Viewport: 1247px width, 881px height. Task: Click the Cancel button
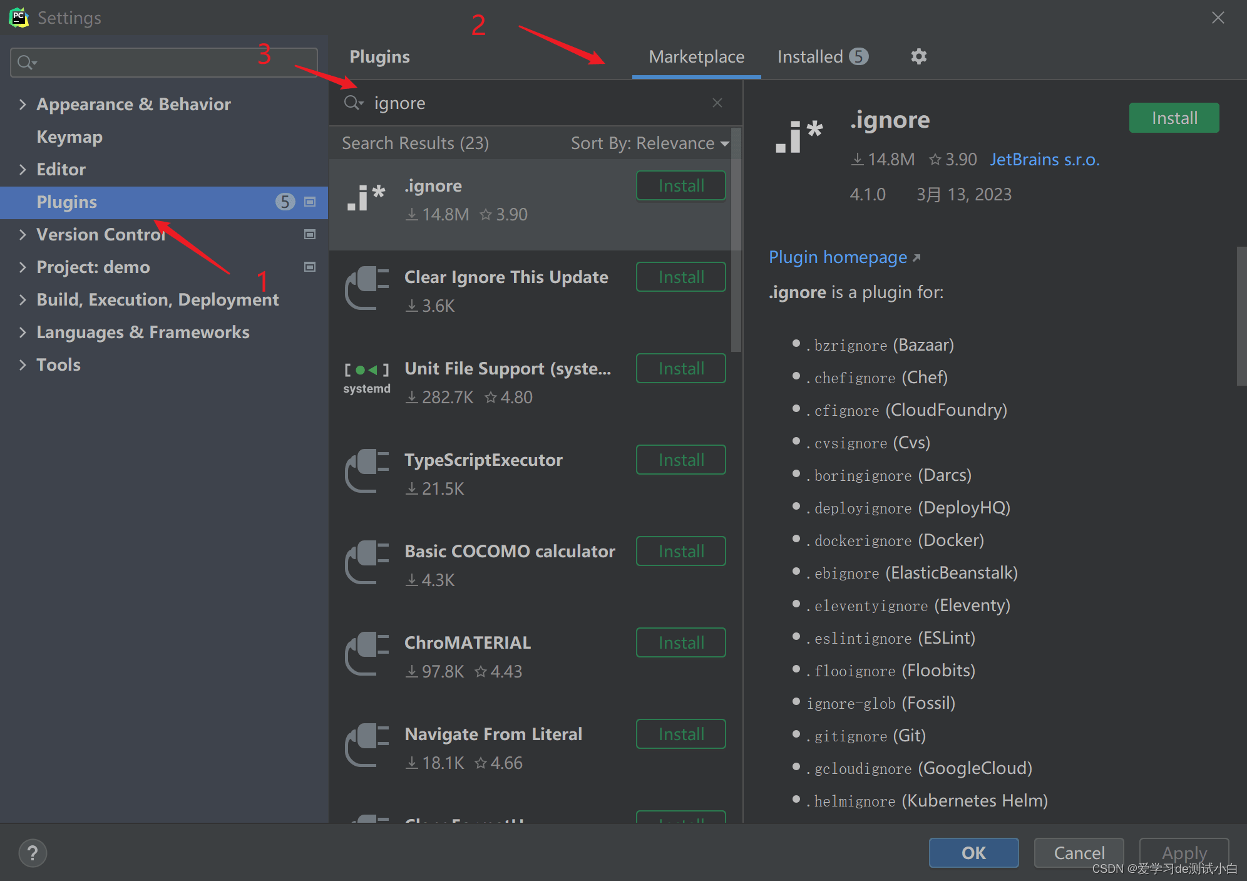[1079, 853]
